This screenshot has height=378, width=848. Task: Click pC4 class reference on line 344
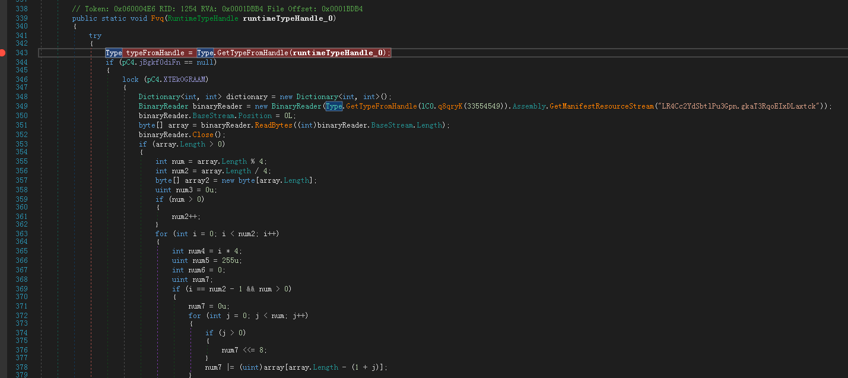click(x=128, y=62)
